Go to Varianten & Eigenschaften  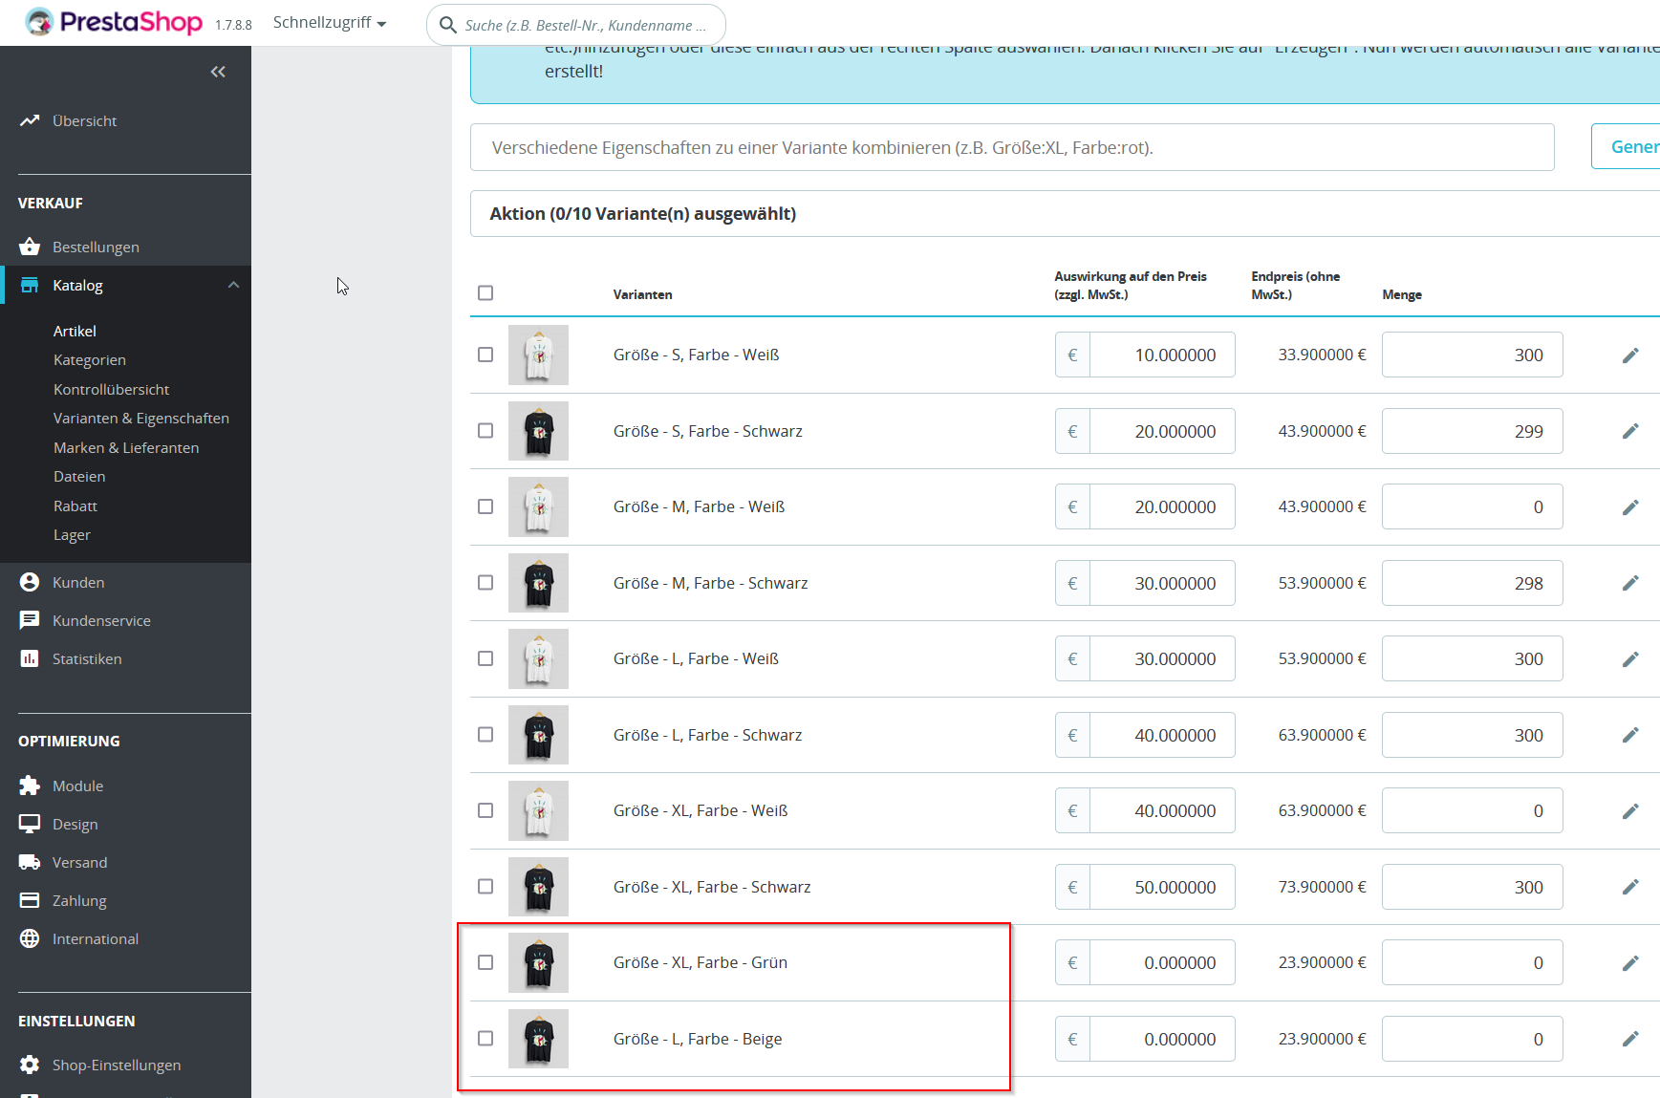pyautogui.click(x=141, y=419)
